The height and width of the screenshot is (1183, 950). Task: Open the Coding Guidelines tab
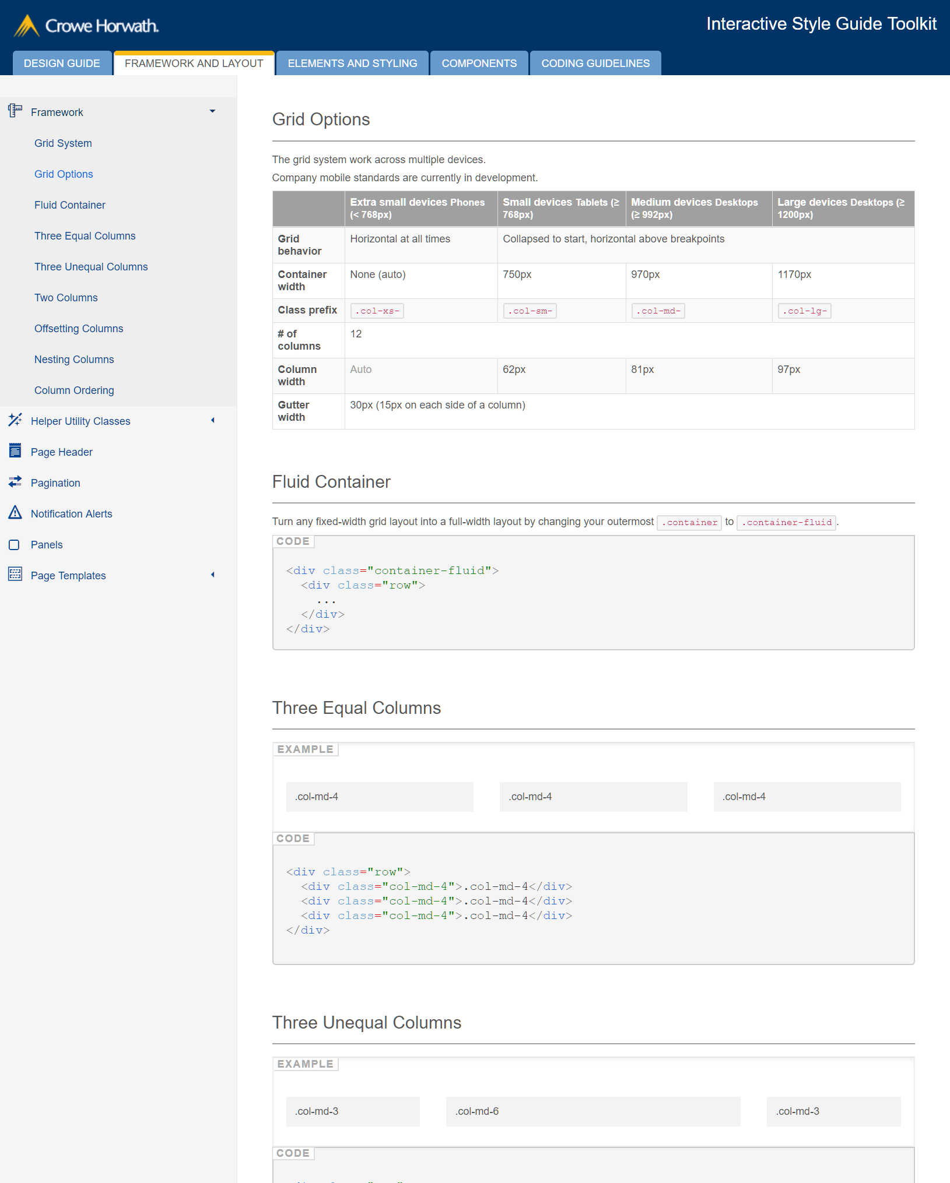point(595,64)
